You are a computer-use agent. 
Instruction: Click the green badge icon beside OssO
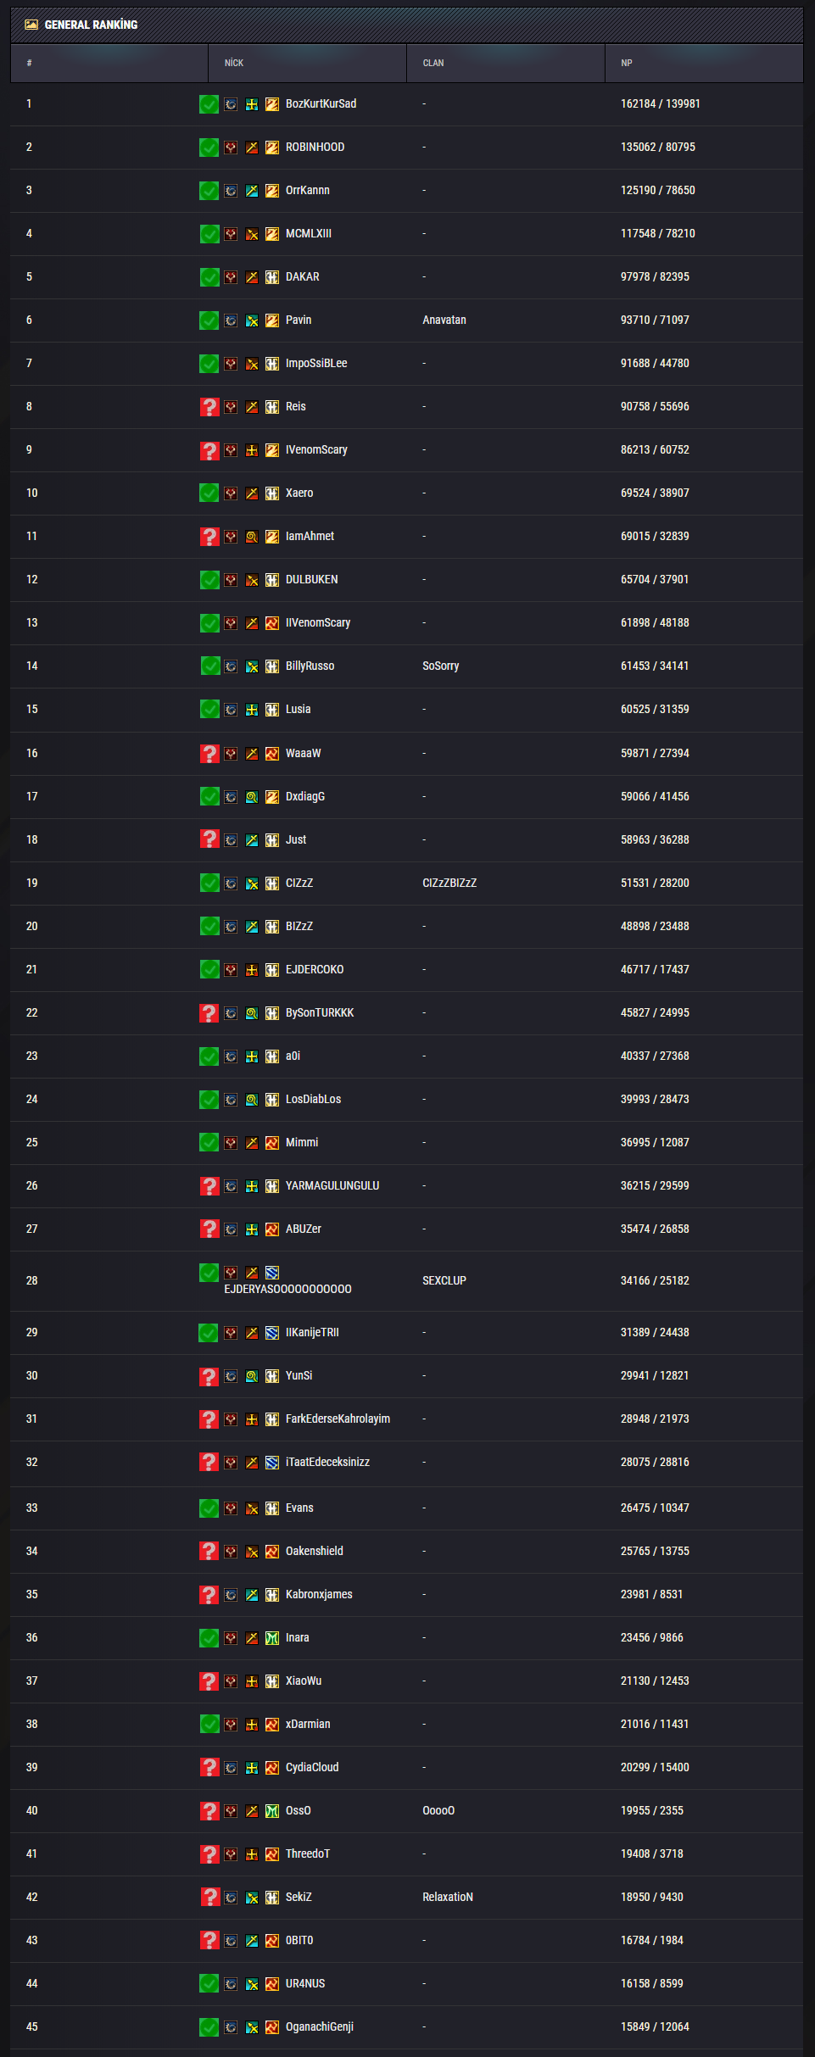272,1811
